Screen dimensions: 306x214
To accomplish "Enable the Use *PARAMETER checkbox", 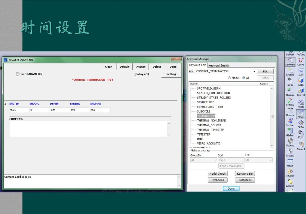I will click(x=17, y=74).
